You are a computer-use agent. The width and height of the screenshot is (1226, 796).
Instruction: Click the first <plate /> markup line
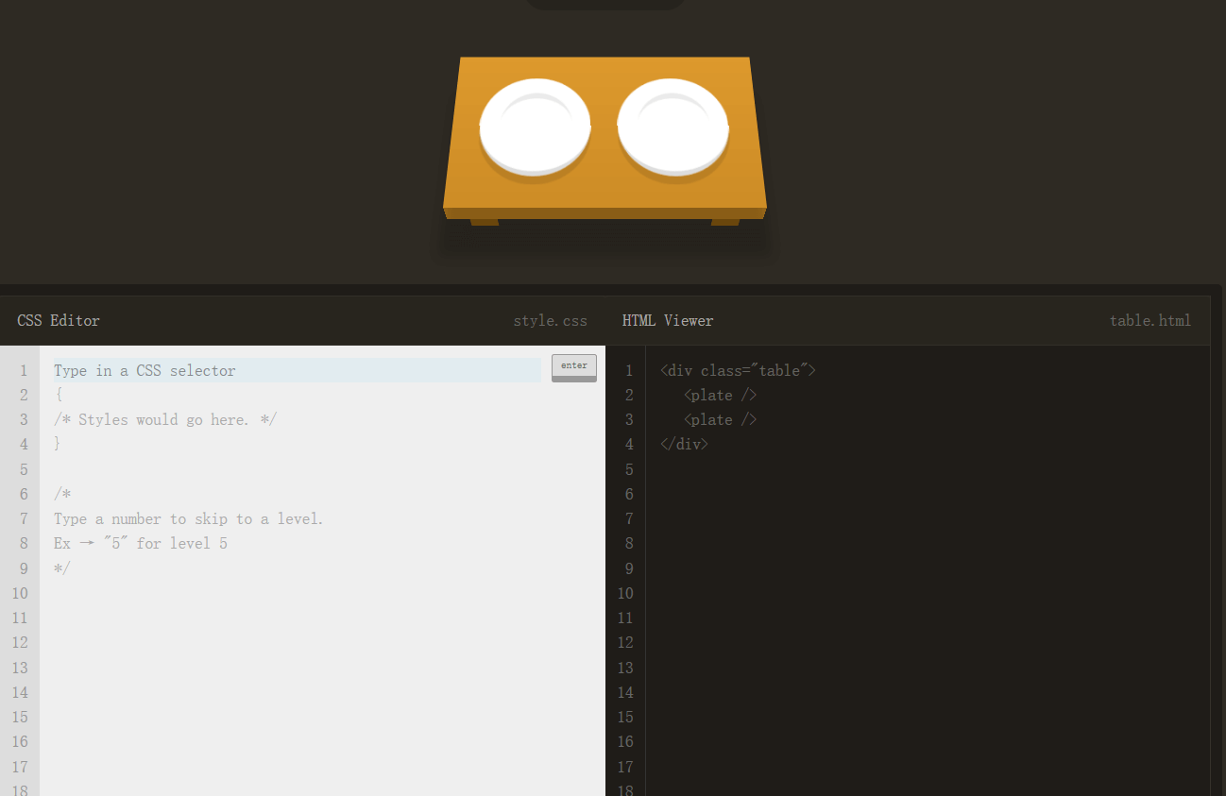tap(720, 395)
